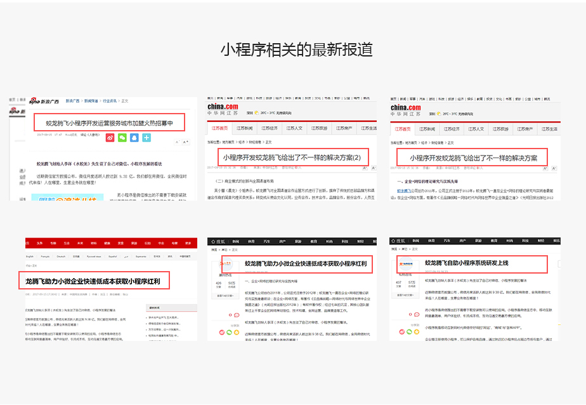Click the 小程序相关的最新报道 section heading
The height and width of the screenshot is (405, 586).
pos(293,50)
